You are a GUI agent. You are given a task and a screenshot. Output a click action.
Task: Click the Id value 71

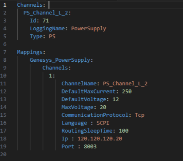click(46, 21)
